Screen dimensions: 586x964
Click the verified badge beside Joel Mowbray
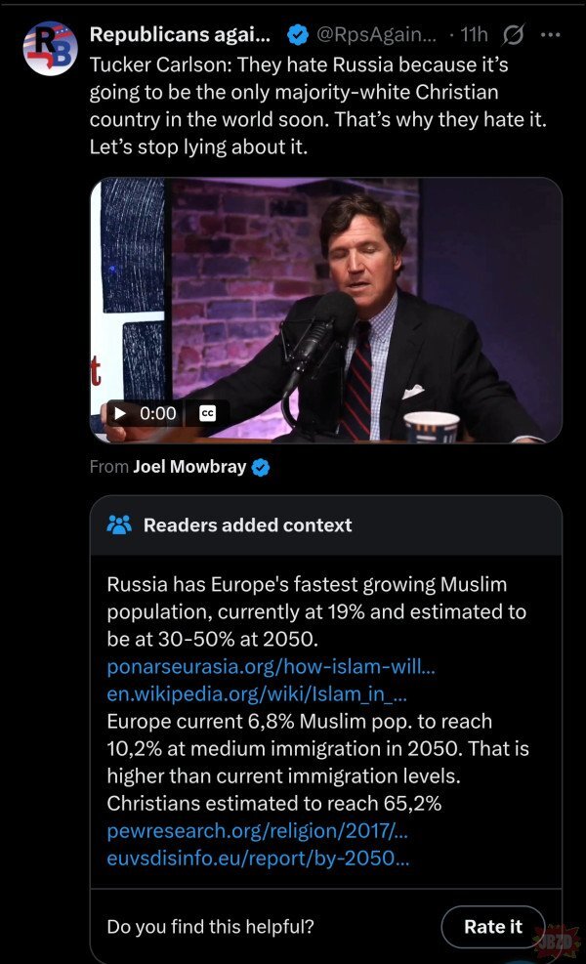pos(261,467)
